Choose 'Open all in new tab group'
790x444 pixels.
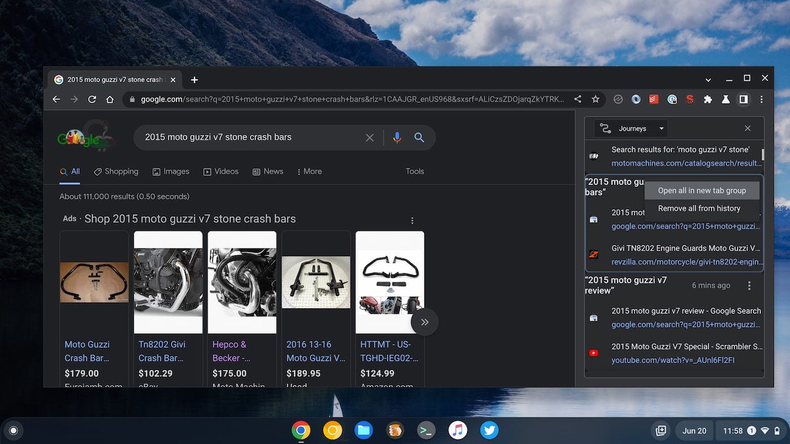(x=702, y=191)
